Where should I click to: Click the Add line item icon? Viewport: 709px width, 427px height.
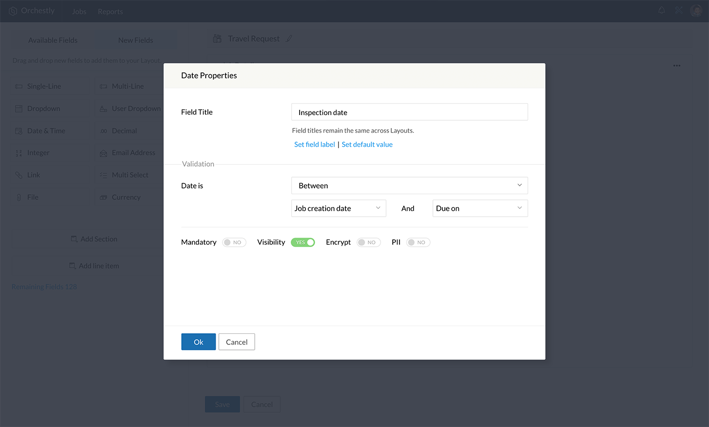(72, 266)
